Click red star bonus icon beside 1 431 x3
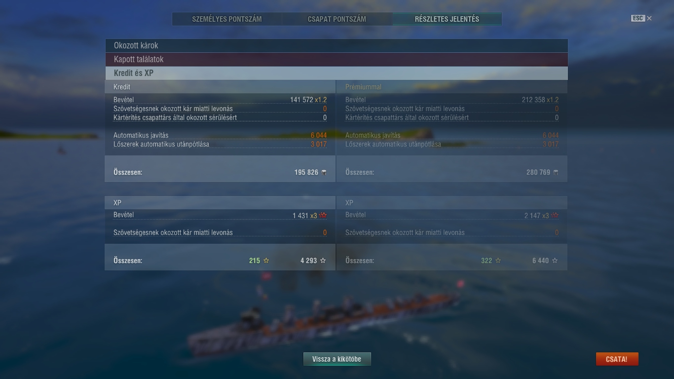Image resolution: width=674 pixels, height=379 pixels. point(323,216)
